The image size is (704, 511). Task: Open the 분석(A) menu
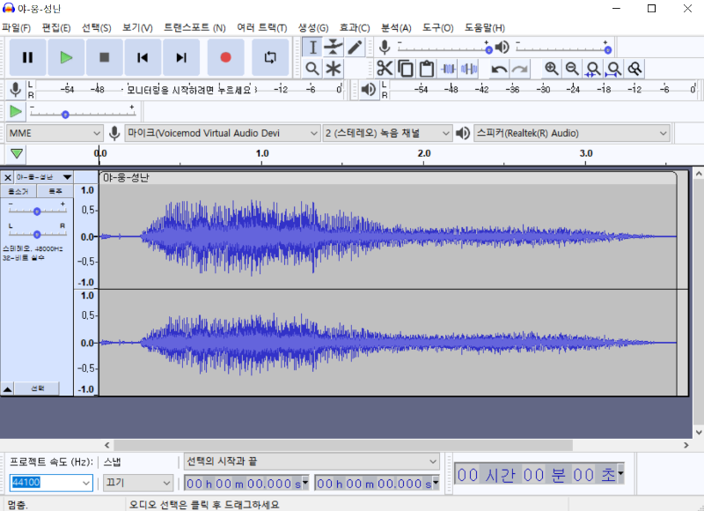[396, 28]
